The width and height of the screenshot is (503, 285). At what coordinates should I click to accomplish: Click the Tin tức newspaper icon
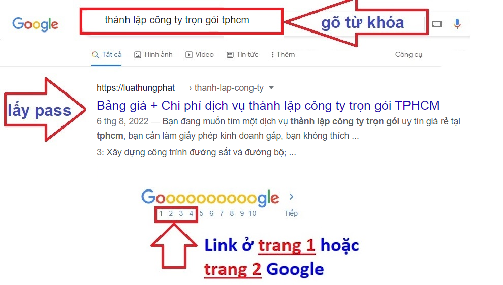[230, 55]
